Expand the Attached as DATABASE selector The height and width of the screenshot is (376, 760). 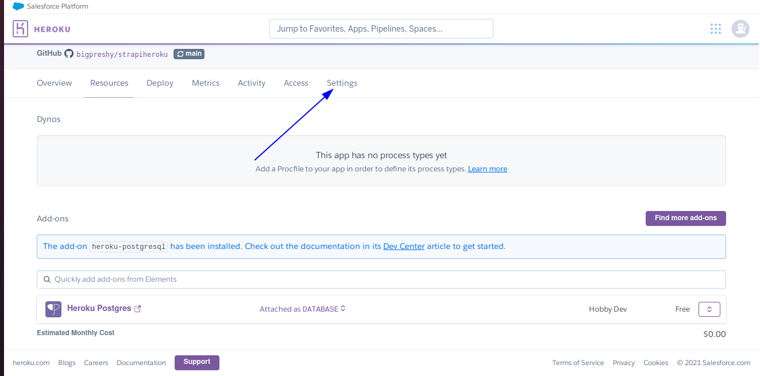[x=302, y=309]
